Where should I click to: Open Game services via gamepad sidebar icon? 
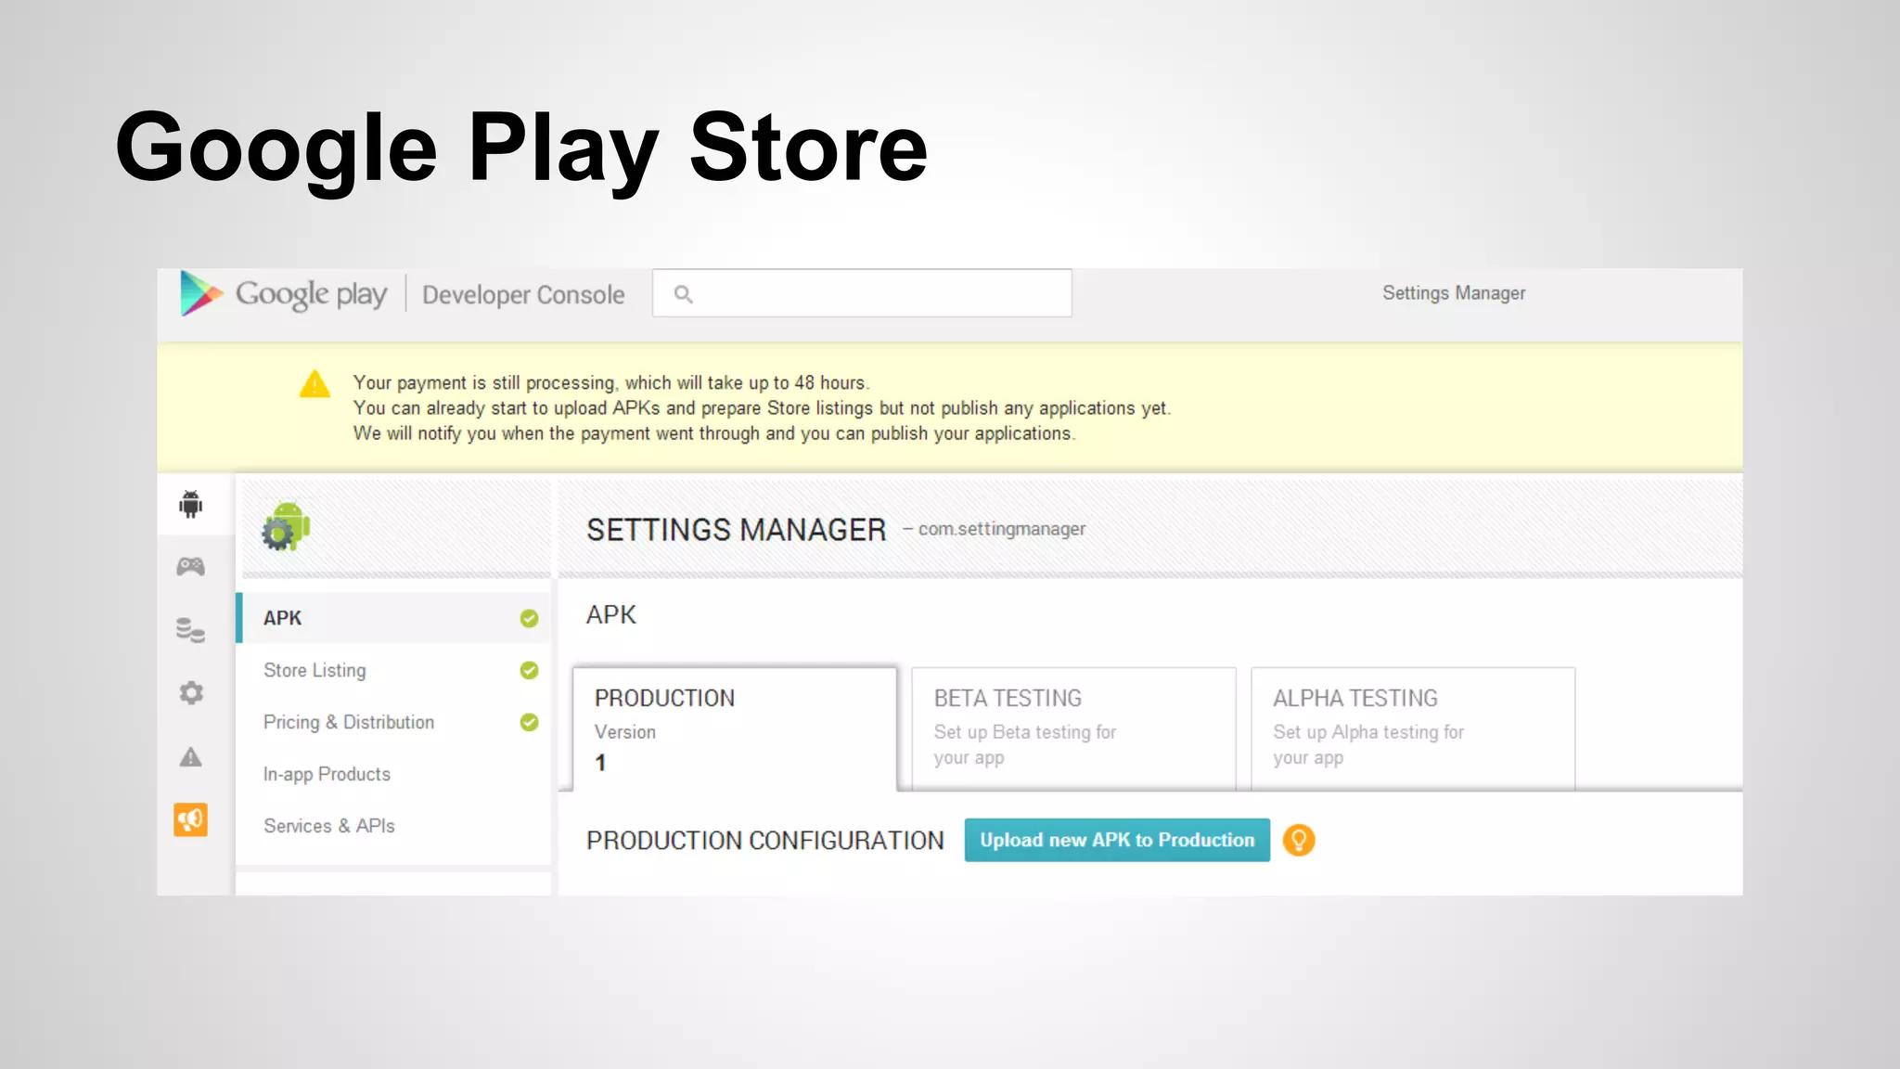(x=191, y=566)
